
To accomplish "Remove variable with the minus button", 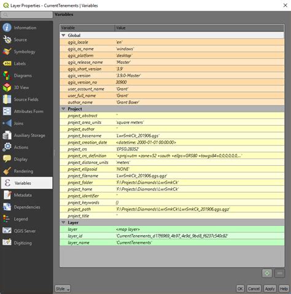I will click(280, 273).
